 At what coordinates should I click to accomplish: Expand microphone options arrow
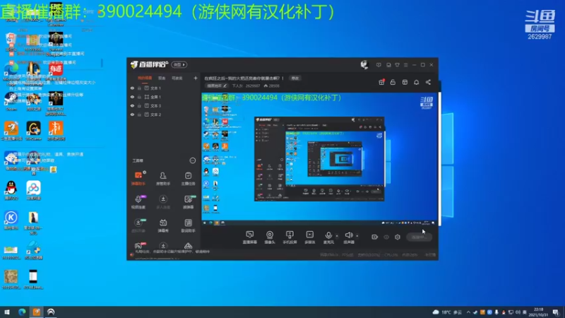pos(337,236)
